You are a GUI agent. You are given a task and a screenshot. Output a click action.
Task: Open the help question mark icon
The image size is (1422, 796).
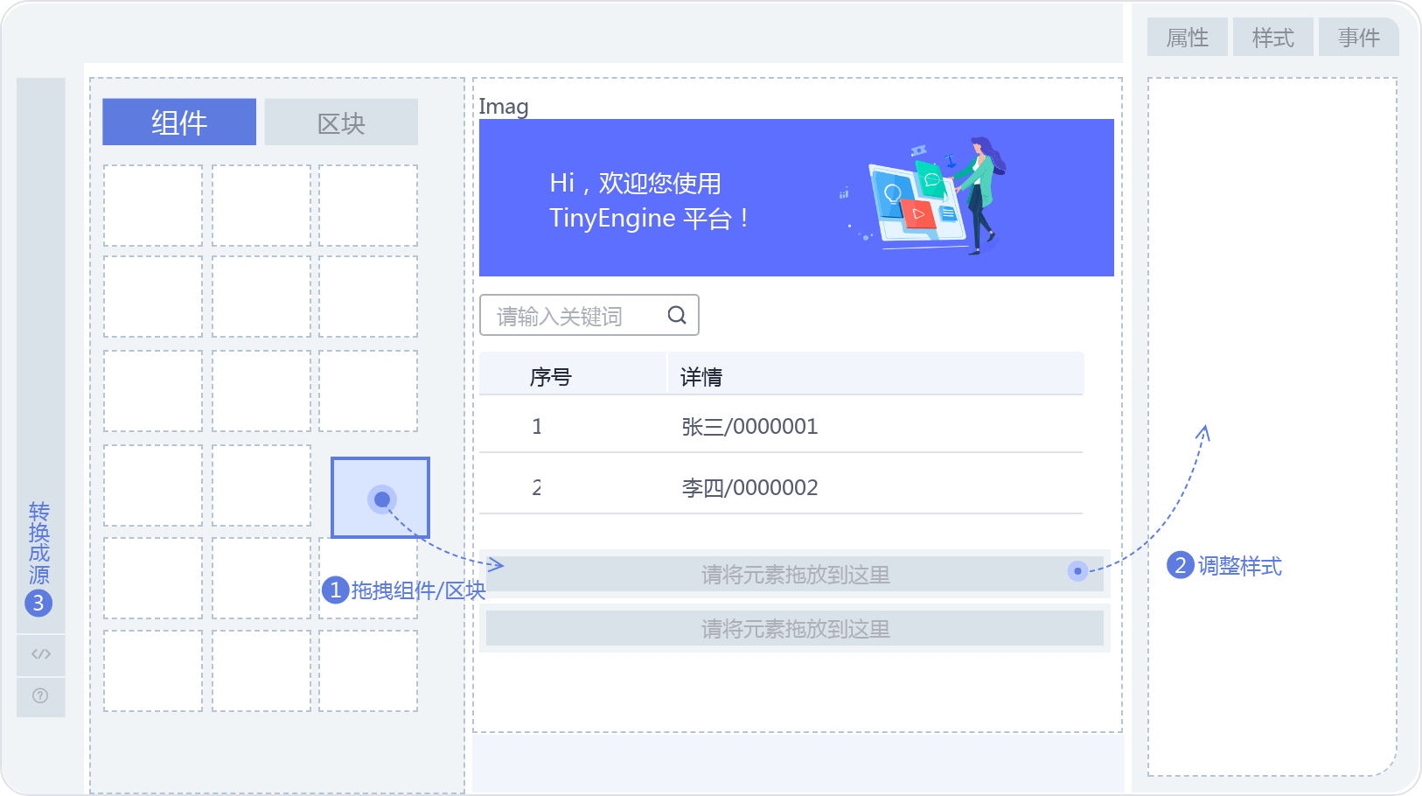[40, 696]
